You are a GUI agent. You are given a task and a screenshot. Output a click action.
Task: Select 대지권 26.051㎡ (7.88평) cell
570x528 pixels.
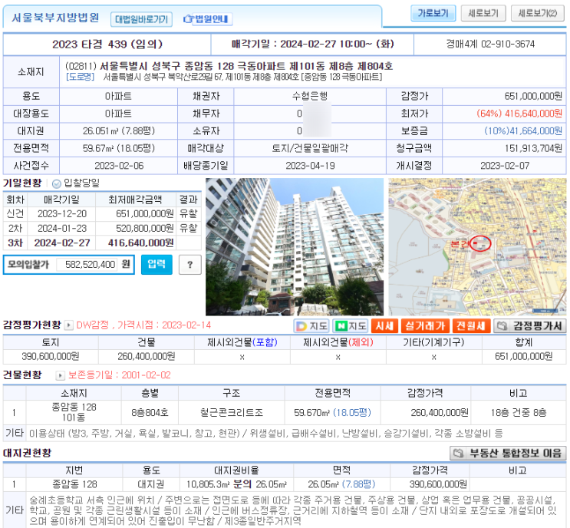pyautogui.click(x=118, y=131)
